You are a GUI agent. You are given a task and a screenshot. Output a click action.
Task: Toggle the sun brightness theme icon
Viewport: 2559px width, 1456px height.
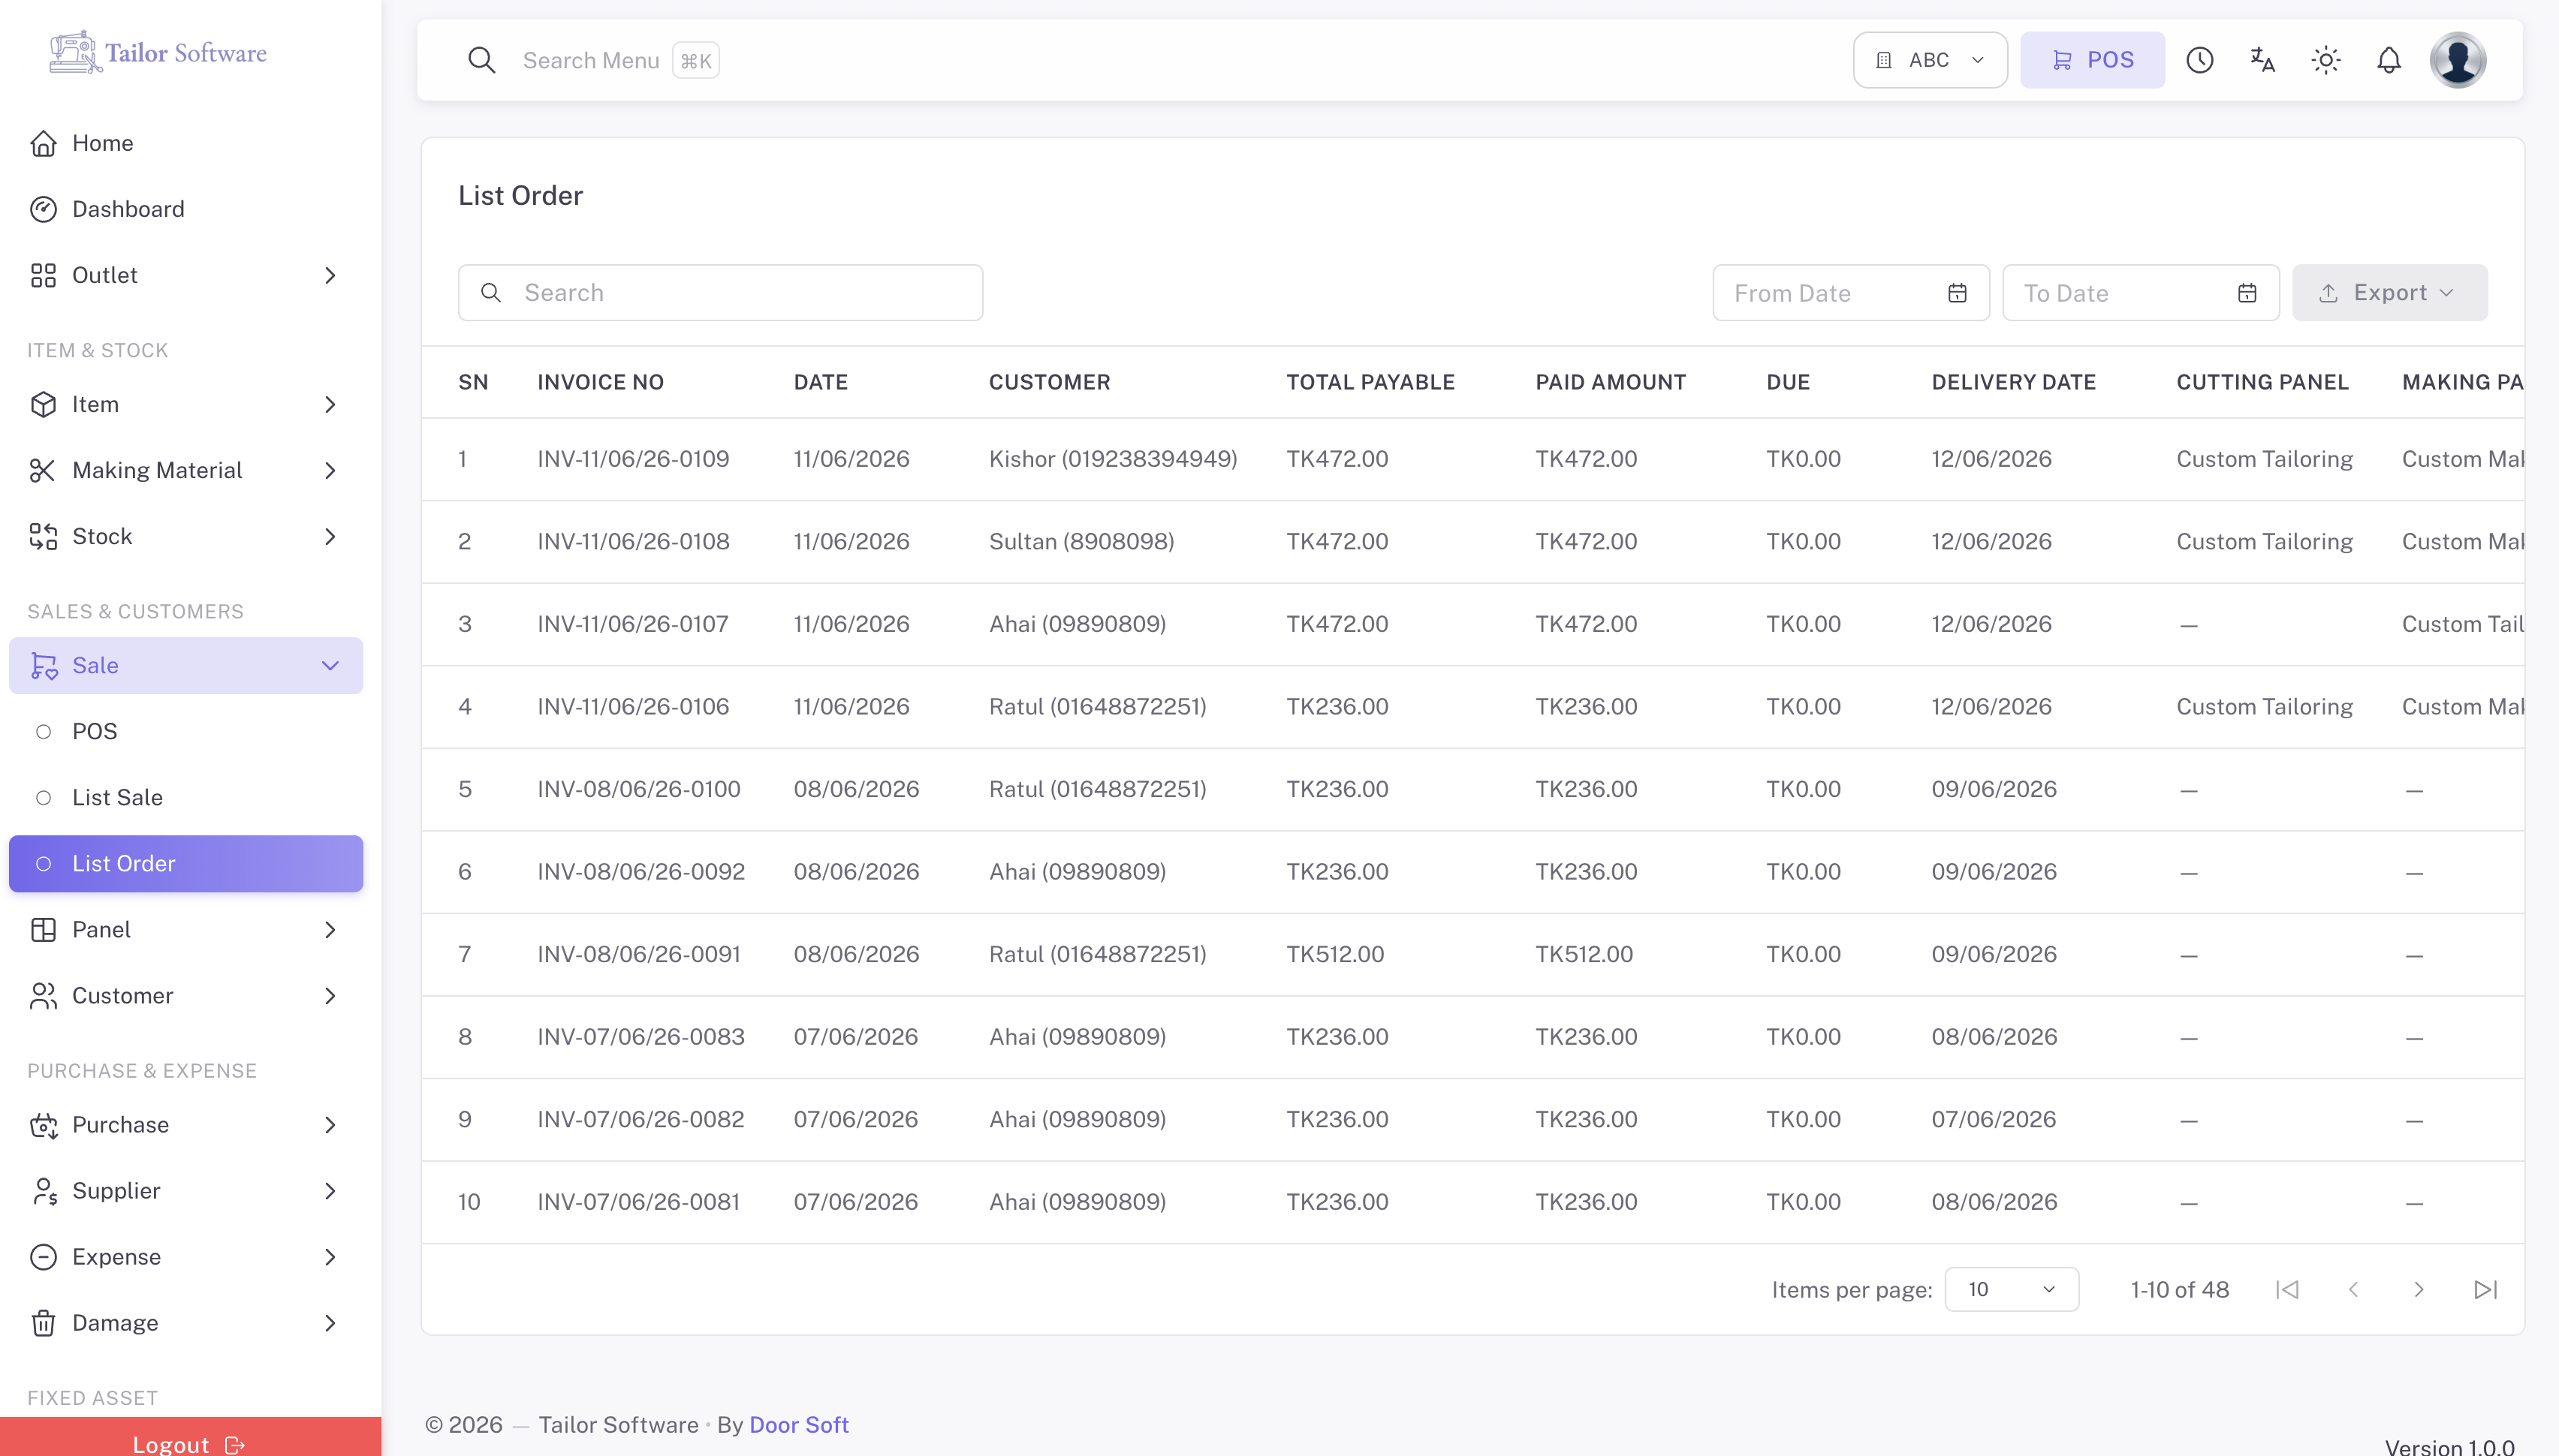pyautogui.click(x=2326, y=60)
